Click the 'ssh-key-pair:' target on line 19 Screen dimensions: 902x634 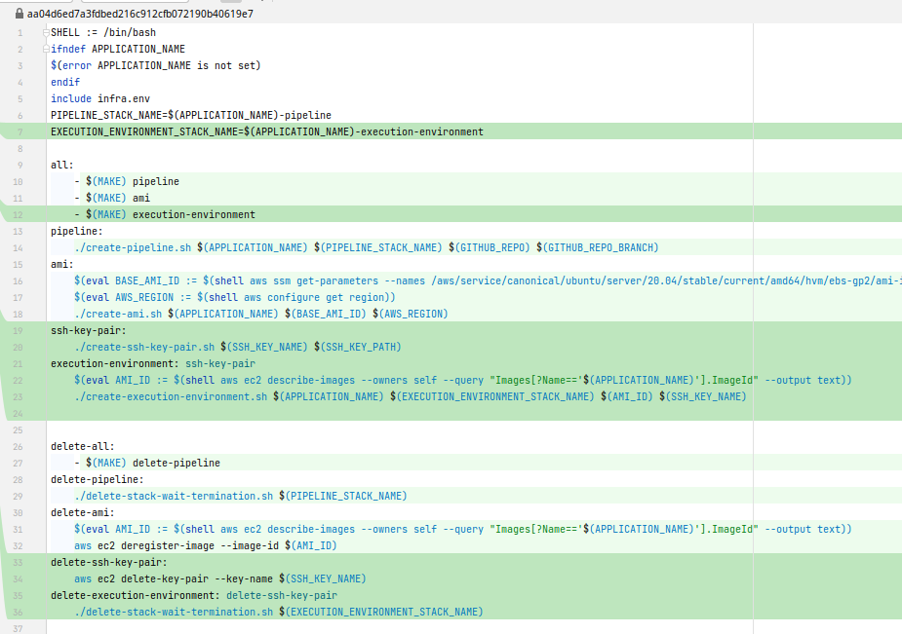point(89,330)
